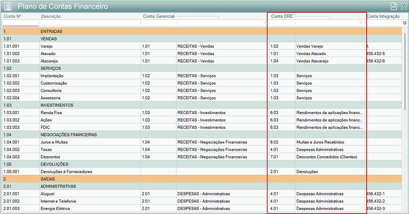Click the Conta DRE description filter field
Screen dimensions: 409x214
[330, 23]
